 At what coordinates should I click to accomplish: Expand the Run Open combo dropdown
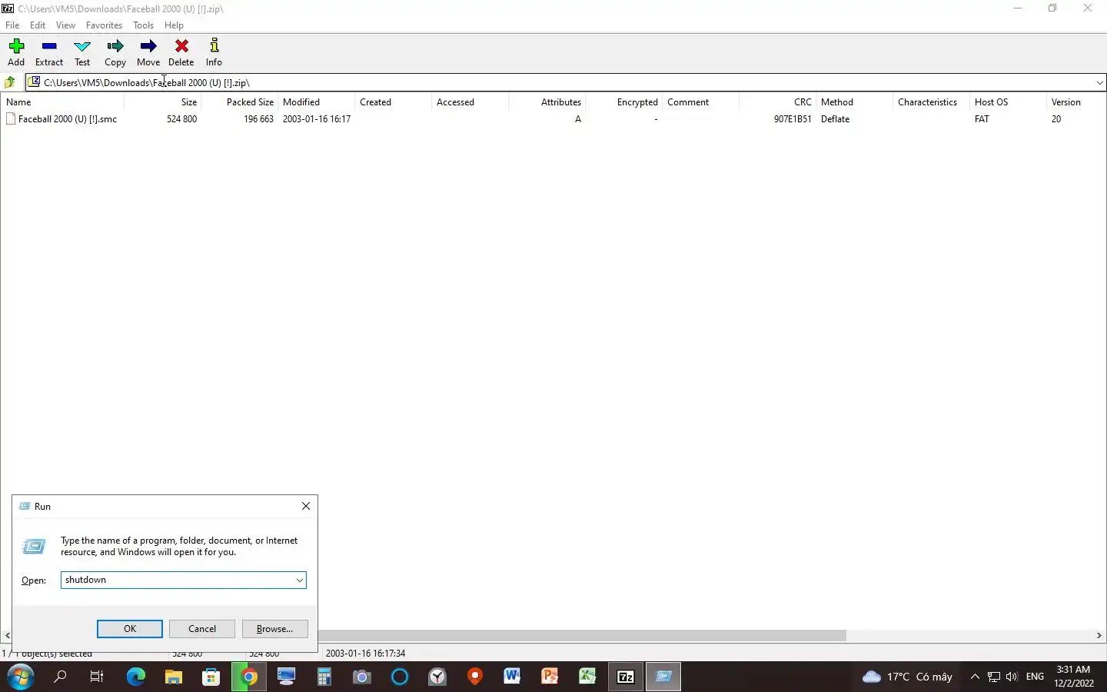point(299,581)
